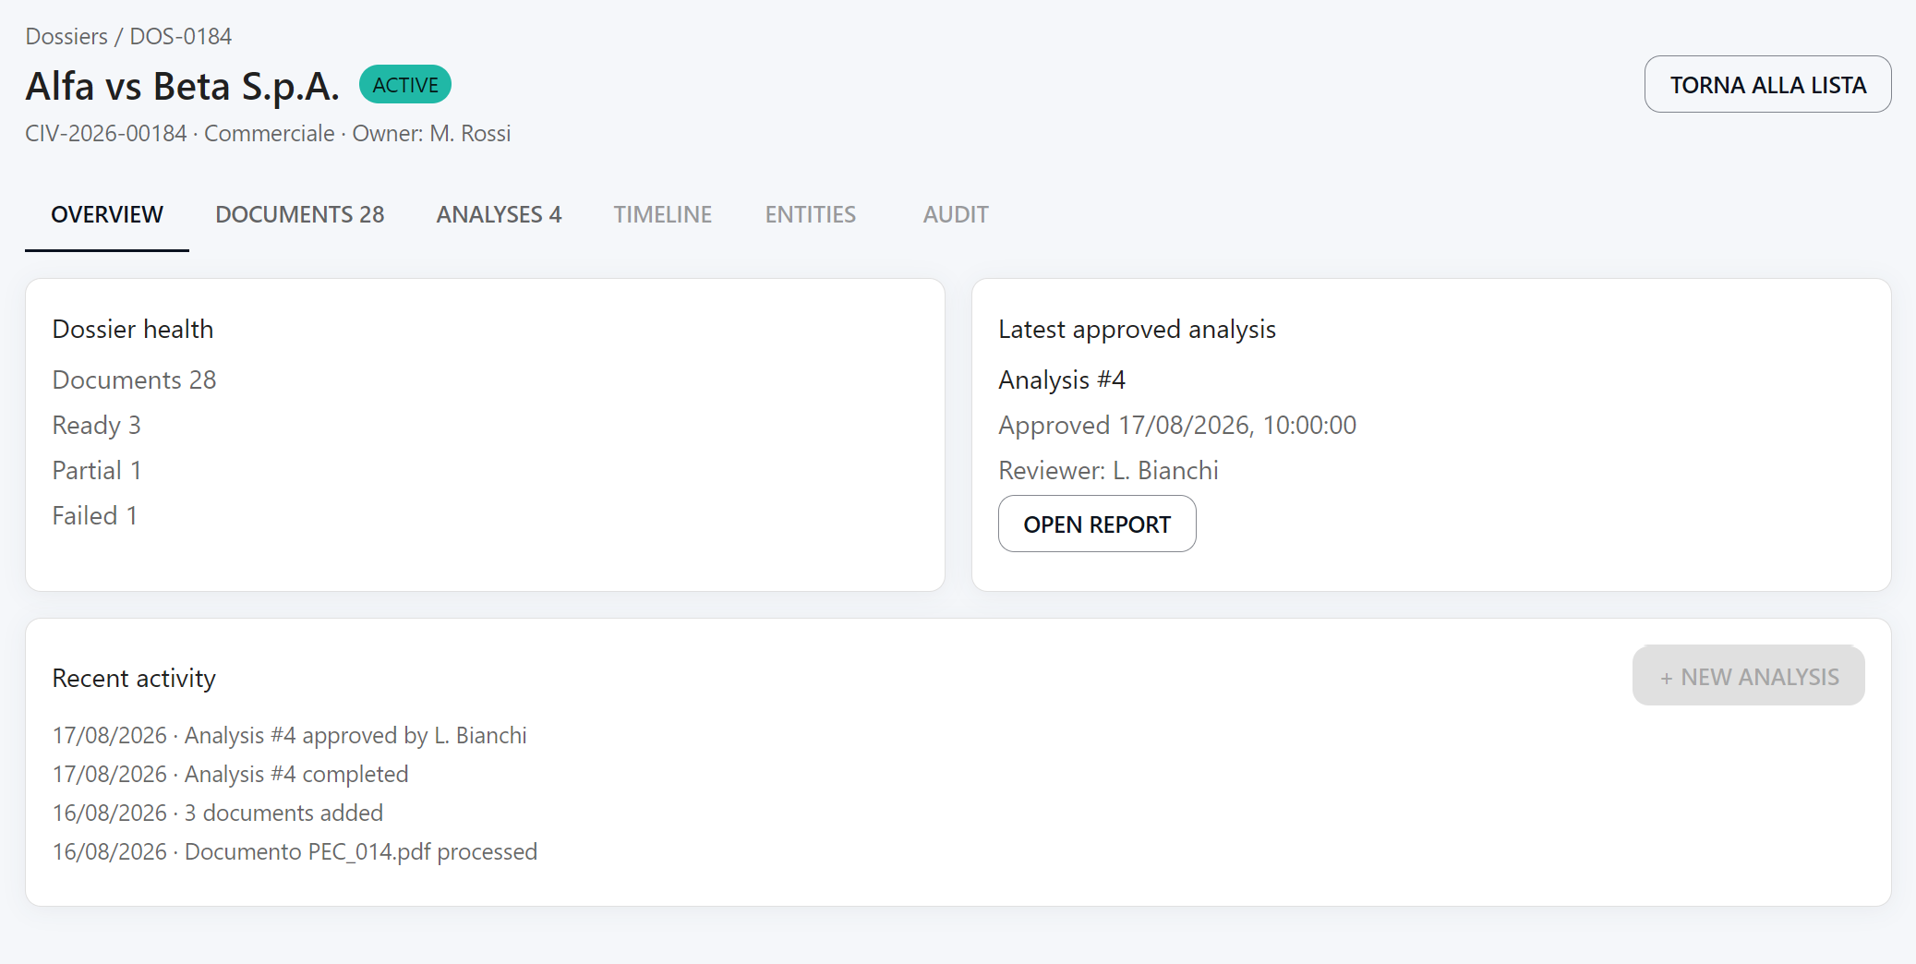View the Audit tab
The width and height of the screenshot is (1916, 964).
point(955,214)
